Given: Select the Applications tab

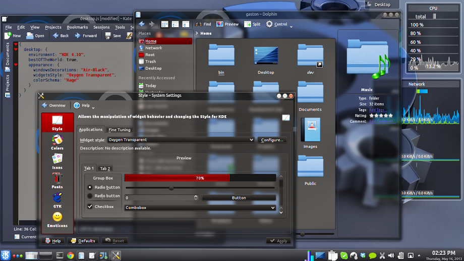Looking at the screenshot, I should (91, 129).
